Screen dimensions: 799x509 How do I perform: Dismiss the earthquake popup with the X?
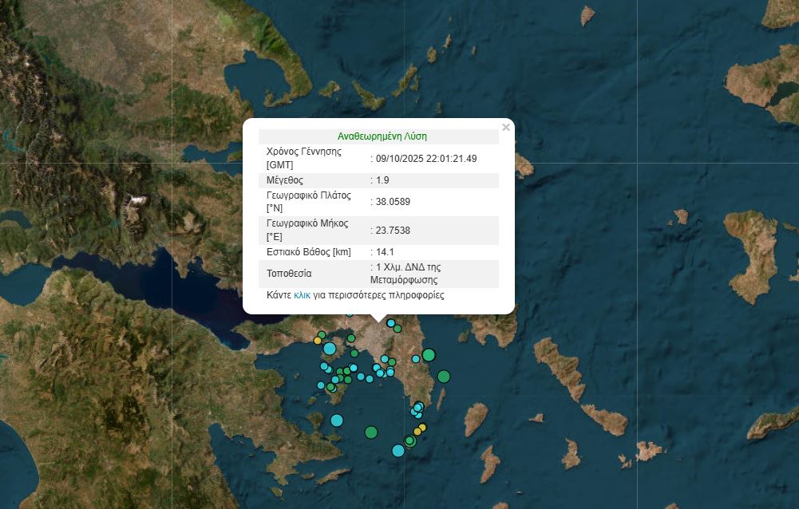tap(506, 126)
